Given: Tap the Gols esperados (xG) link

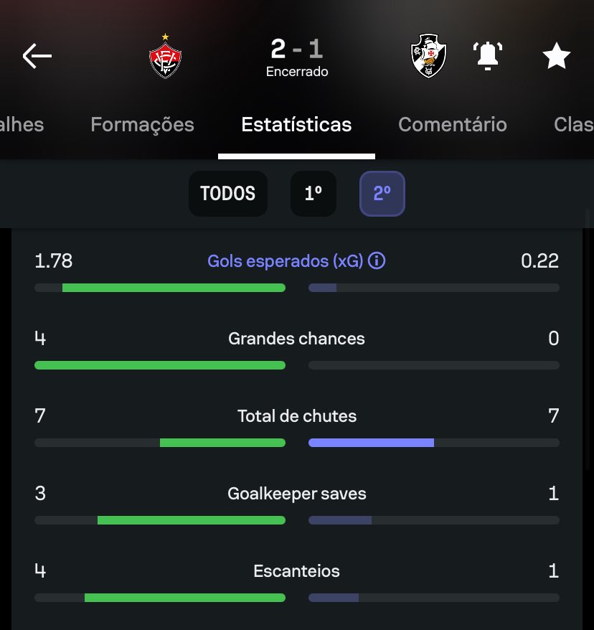Looking at the screenshot, I should [285, 261].
